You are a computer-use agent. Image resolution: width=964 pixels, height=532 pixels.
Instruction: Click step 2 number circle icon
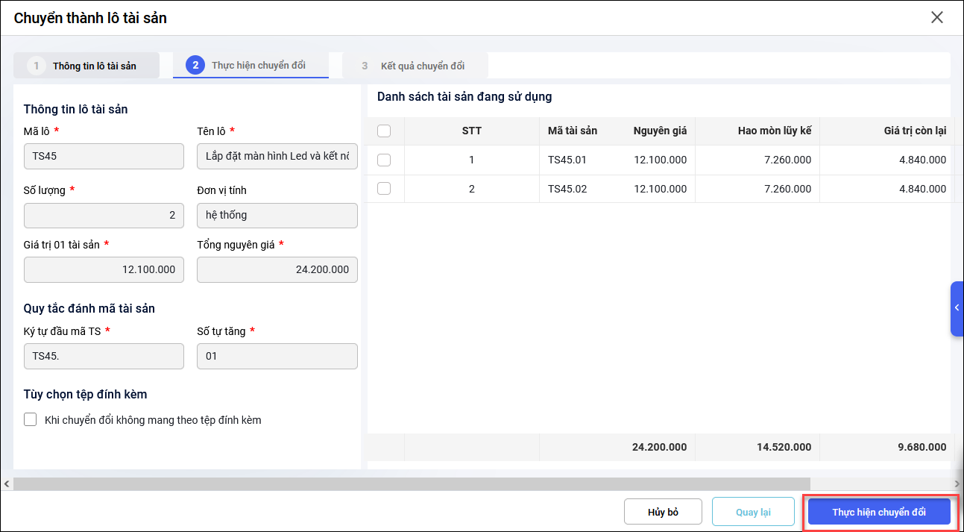pos(195,66)
